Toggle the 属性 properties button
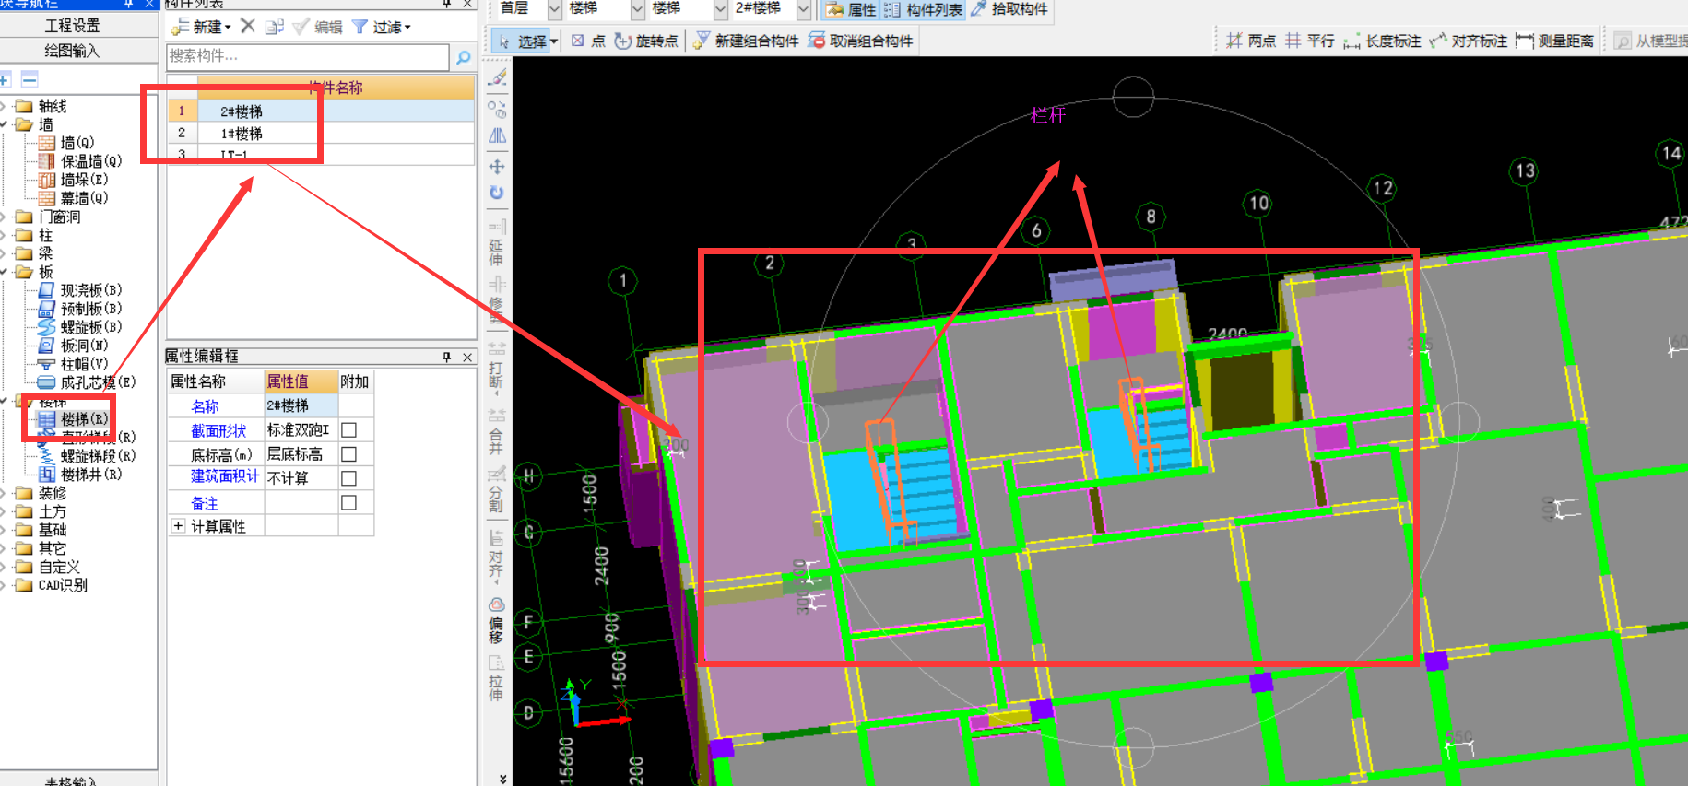This screenshot has width=1688, height=786. (x=850, y=9)
